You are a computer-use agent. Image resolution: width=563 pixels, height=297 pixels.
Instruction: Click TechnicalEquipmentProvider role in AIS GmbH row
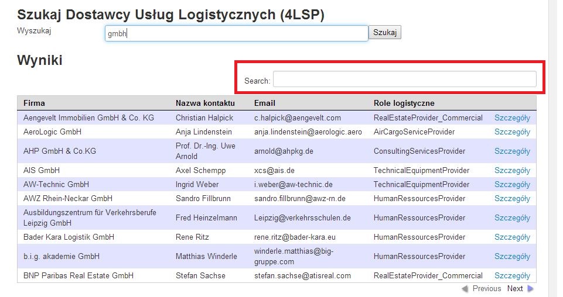pyautogui.click(x=421, y=171)
